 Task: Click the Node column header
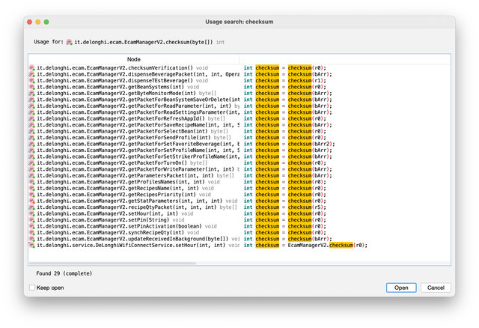134,59
